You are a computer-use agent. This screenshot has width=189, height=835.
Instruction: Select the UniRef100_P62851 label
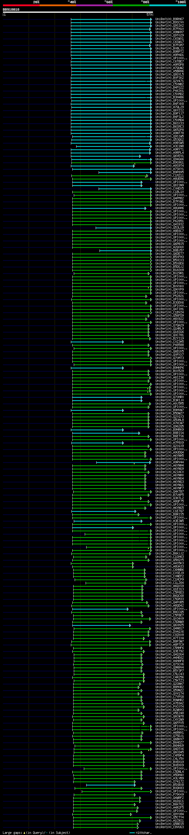(170, 221)
